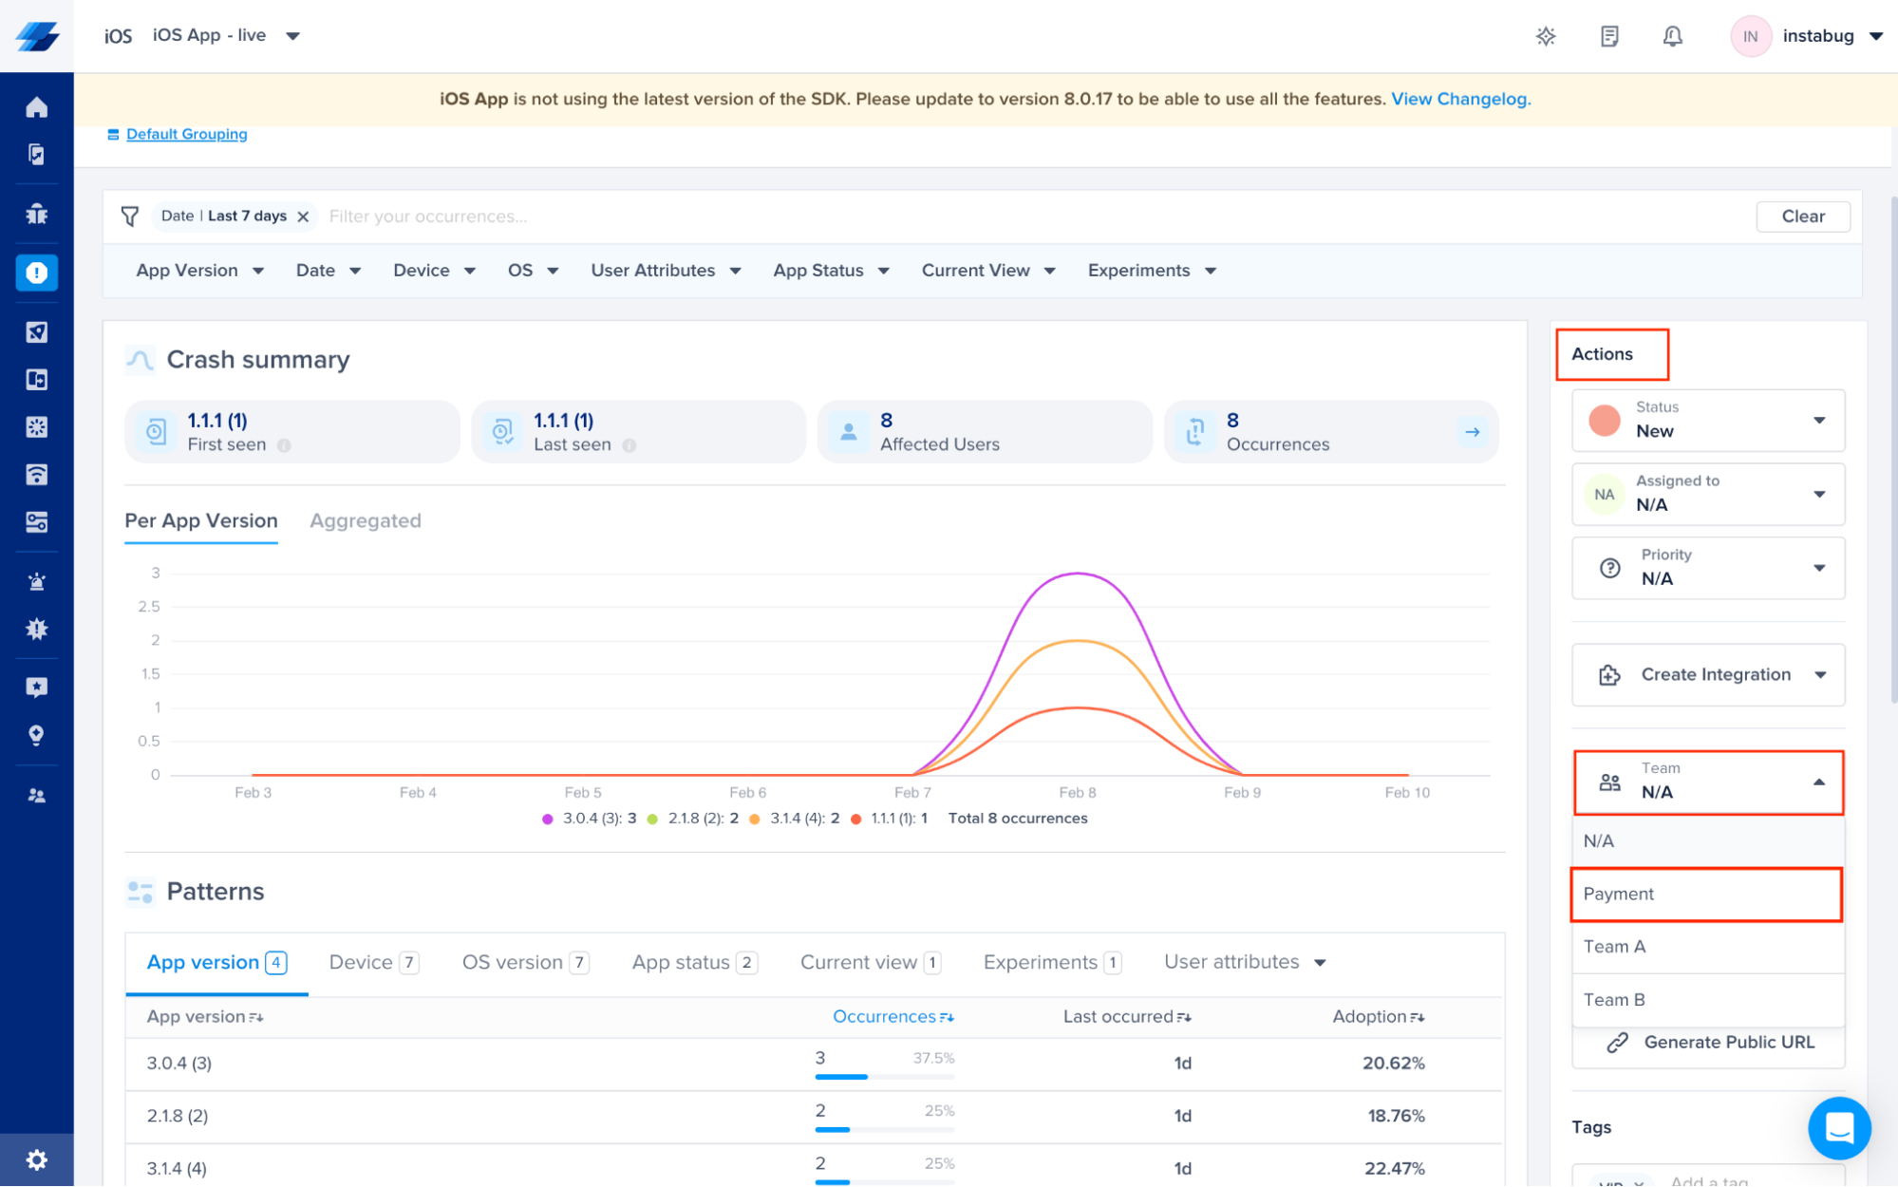The height and width of the screenshot is (1187, 1898).
Task: Expand the App Status filter dropdown
Action: click(x=831, y=271)
